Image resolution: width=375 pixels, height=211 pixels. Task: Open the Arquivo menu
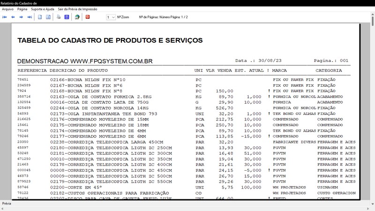(7, 9)
